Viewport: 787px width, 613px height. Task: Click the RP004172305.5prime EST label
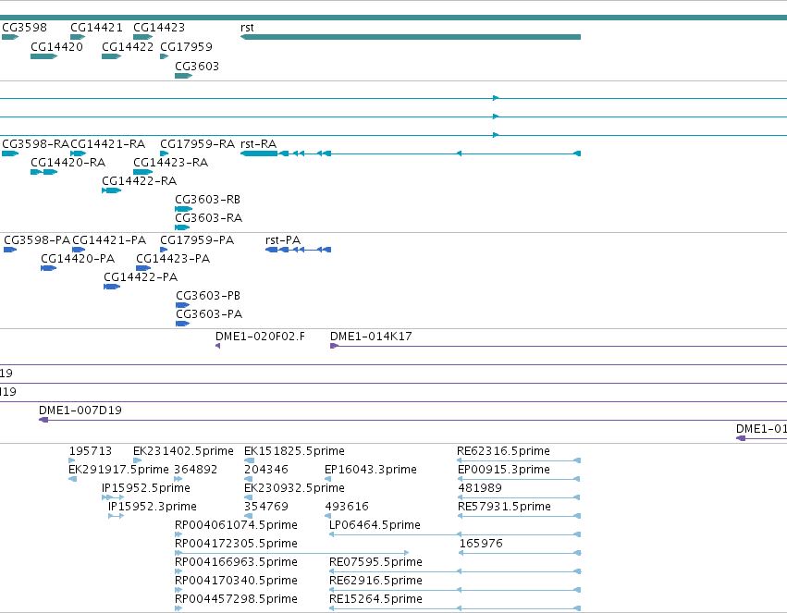click(236, 545)
